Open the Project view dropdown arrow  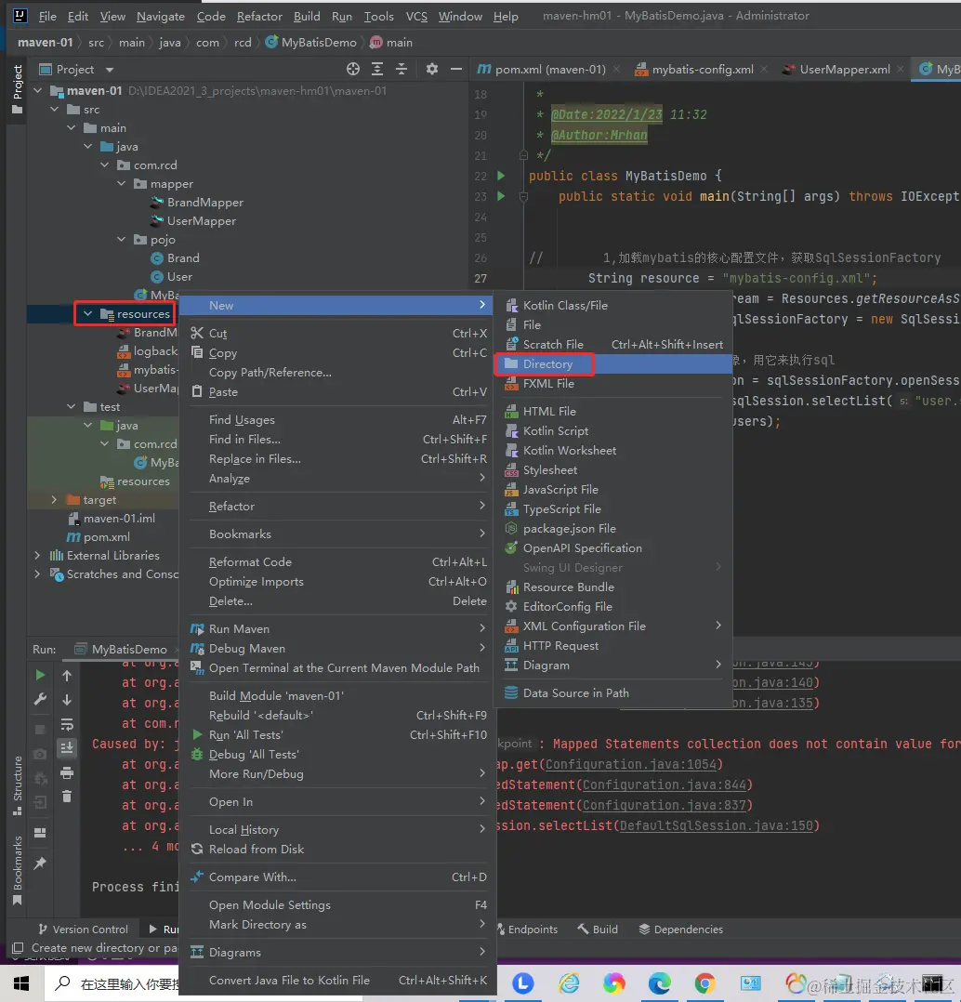[110, 70]
